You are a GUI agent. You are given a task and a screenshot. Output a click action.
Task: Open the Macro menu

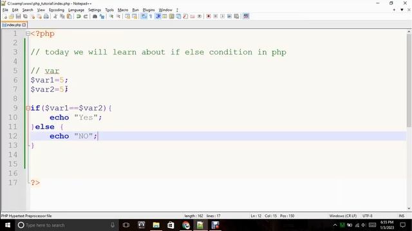click(x=123, y=10)
